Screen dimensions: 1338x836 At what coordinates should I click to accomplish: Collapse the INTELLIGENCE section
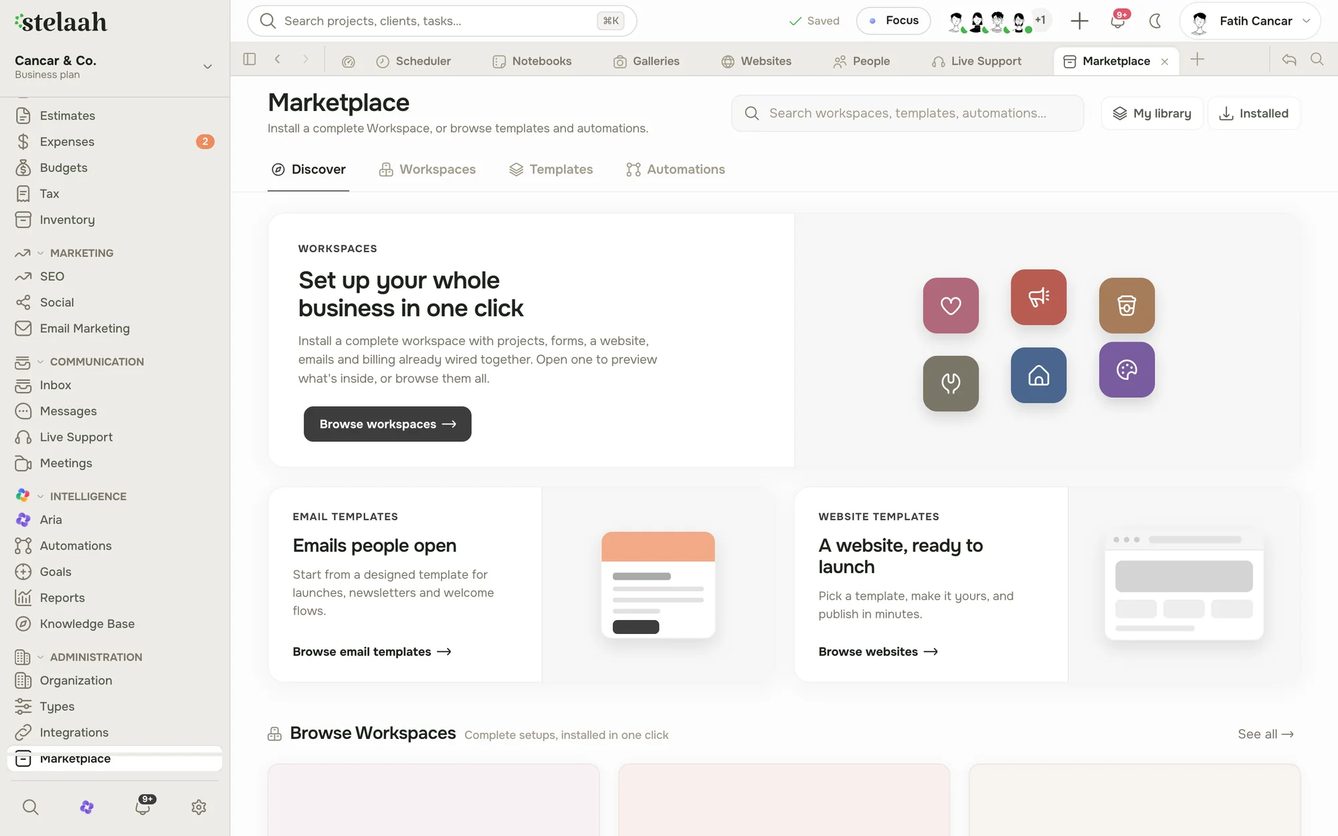41,496
